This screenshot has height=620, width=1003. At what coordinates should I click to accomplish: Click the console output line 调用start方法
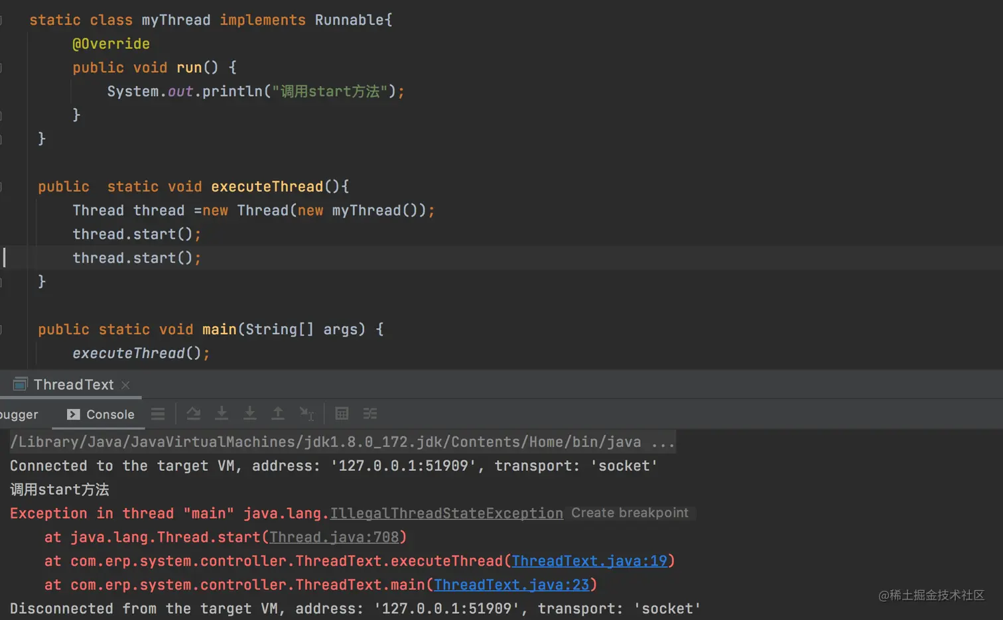tap(60, 489)
